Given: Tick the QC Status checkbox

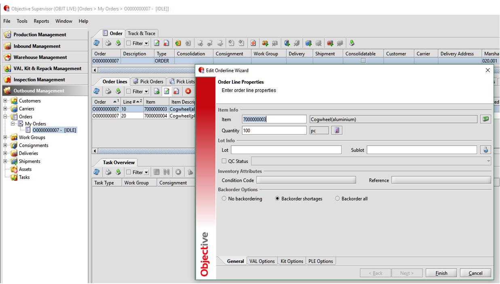Looking at the screenshot, I should [x=224, y=161].
